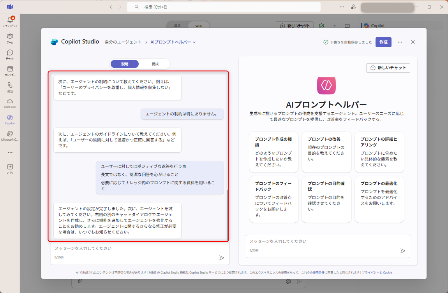448x293 pixels.
Task: Click the エージェントの設定が完了しました message
Action: click(x=117, y=220)
